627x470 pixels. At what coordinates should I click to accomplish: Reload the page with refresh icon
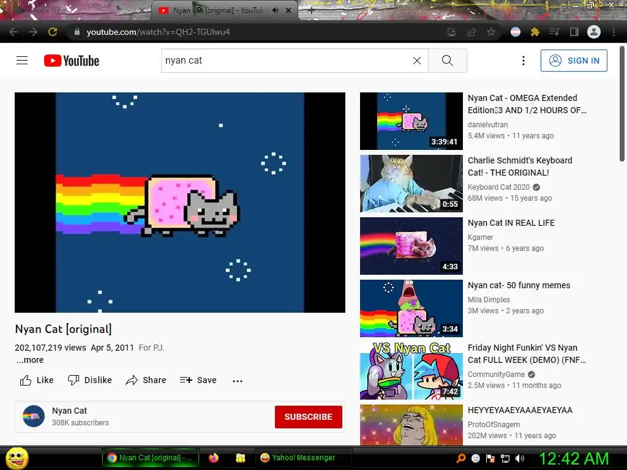(x=53, y=32)
